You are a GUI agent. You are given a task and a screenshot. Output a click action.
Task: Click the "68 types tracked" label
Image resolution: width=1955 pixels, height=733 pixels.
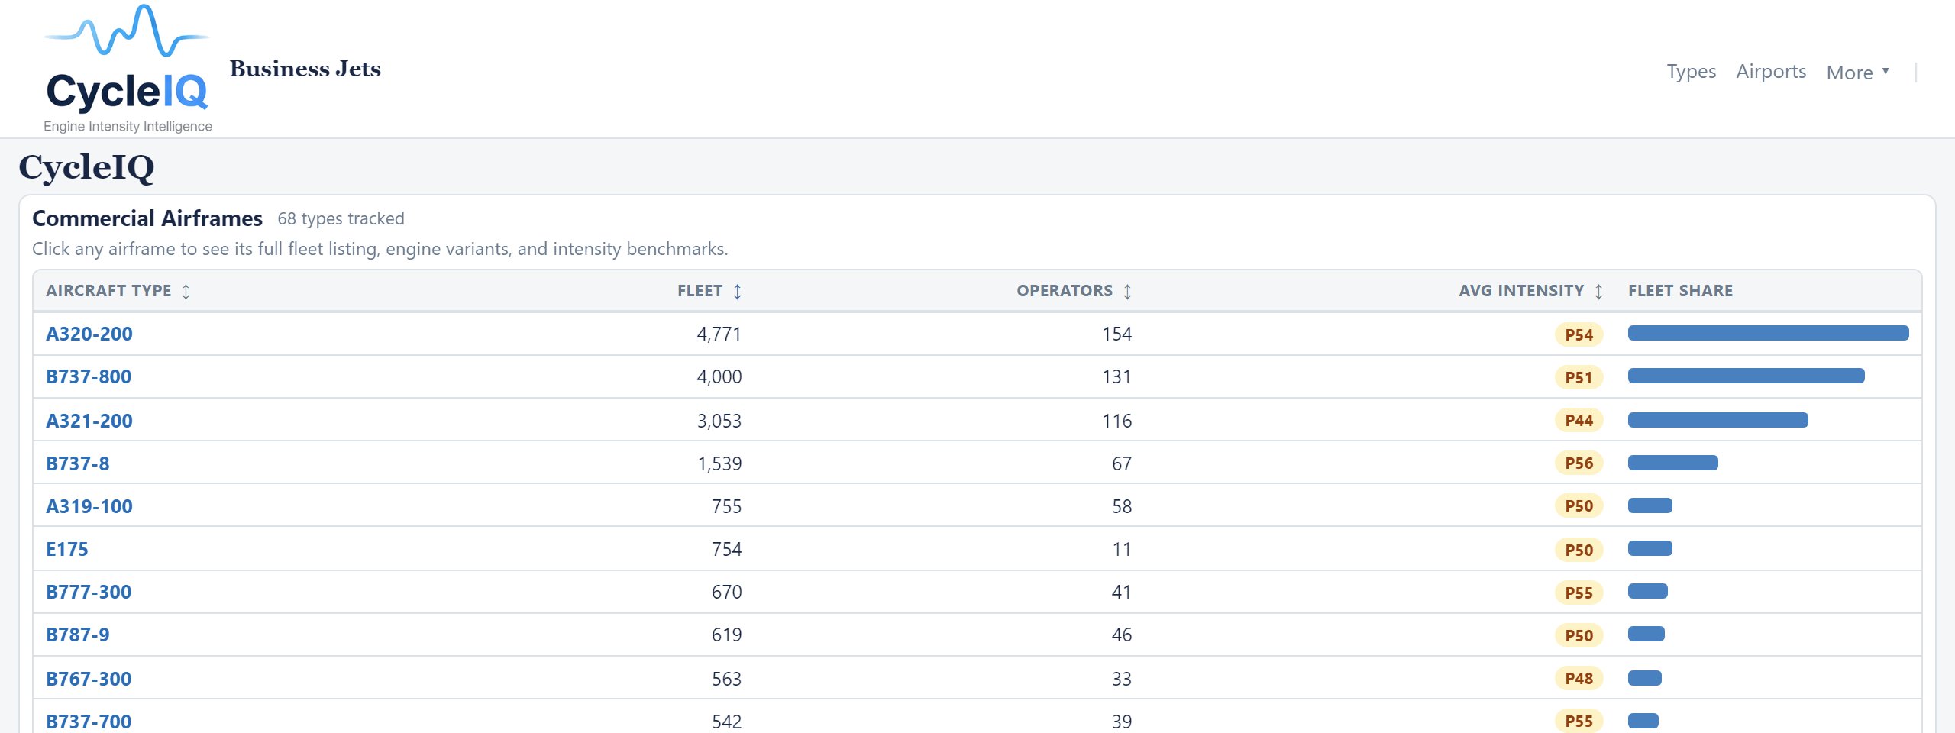pyautogui.click(x=341, y=218)
